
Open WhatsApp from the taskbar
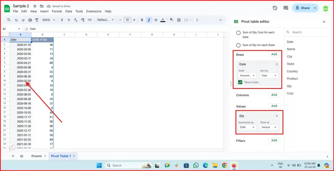click(196, 165)
